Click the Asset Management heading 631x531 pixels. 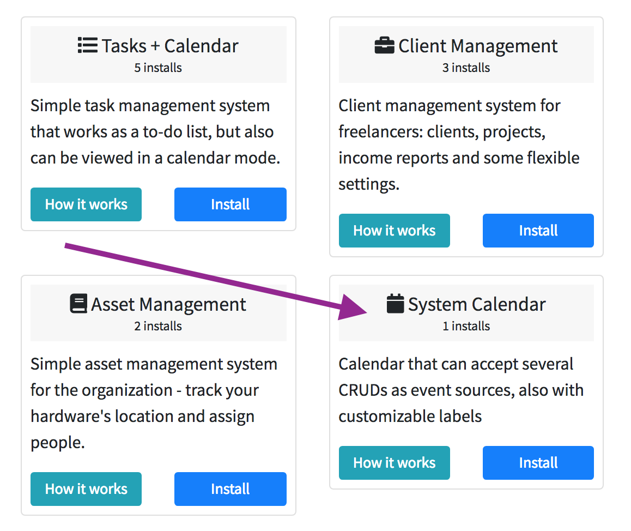pos(168,304)
